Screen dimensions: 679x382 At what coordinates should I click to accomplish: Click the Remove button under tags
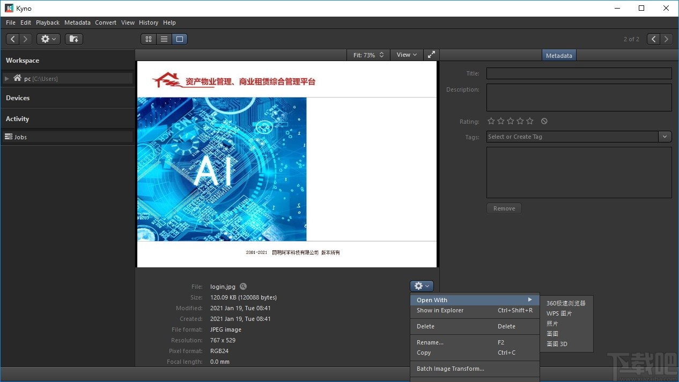coord(504,208)
